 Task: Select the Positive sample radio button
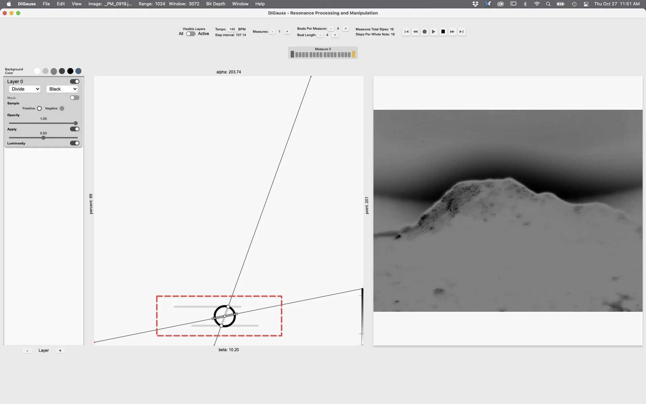coord(39,108)
